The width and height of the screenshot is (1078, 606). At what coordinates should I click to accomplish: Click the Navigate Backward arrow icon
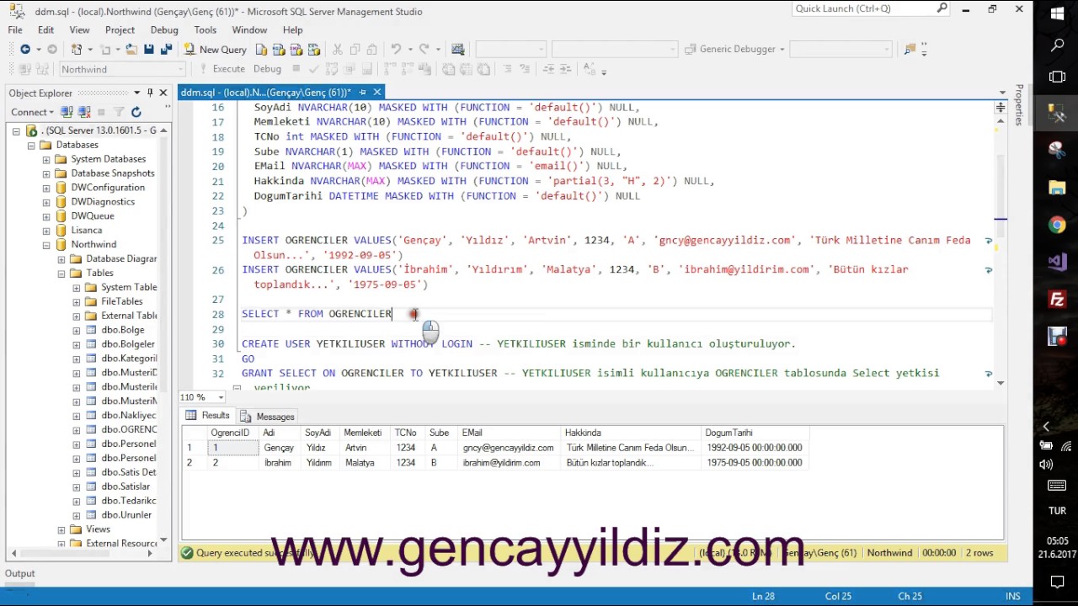pos(25,50)
